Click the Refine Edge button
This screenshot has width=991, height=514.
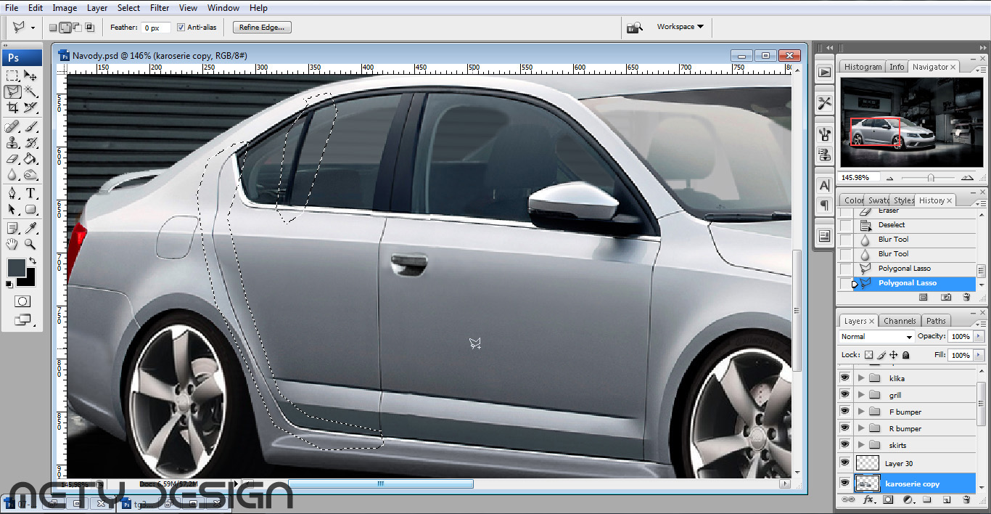(x=263, y=28)
